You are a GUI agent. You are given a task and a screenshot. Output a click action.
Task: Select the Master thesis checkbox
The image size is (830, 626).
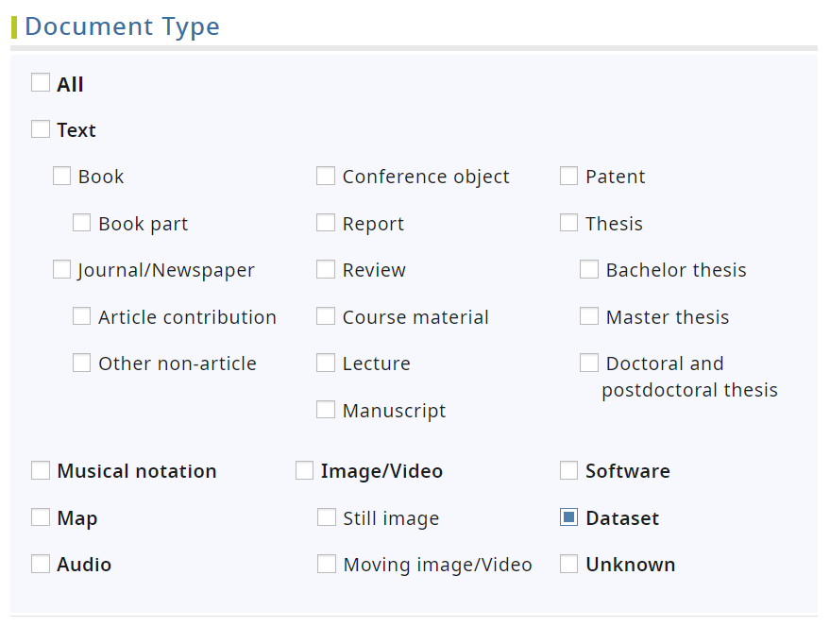point(589,316)
